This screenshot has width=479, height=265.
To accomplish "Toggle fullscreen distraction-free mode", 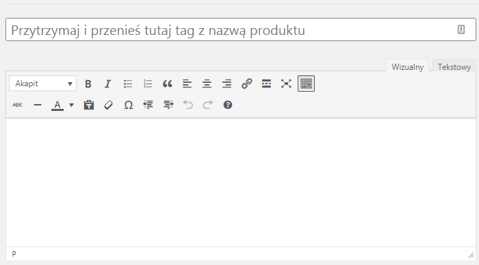I will 286,84.
